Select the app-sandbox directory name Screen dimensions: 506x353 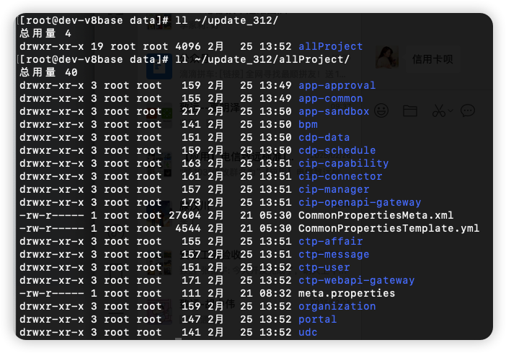pyautogui.click(x=334, y=112)
